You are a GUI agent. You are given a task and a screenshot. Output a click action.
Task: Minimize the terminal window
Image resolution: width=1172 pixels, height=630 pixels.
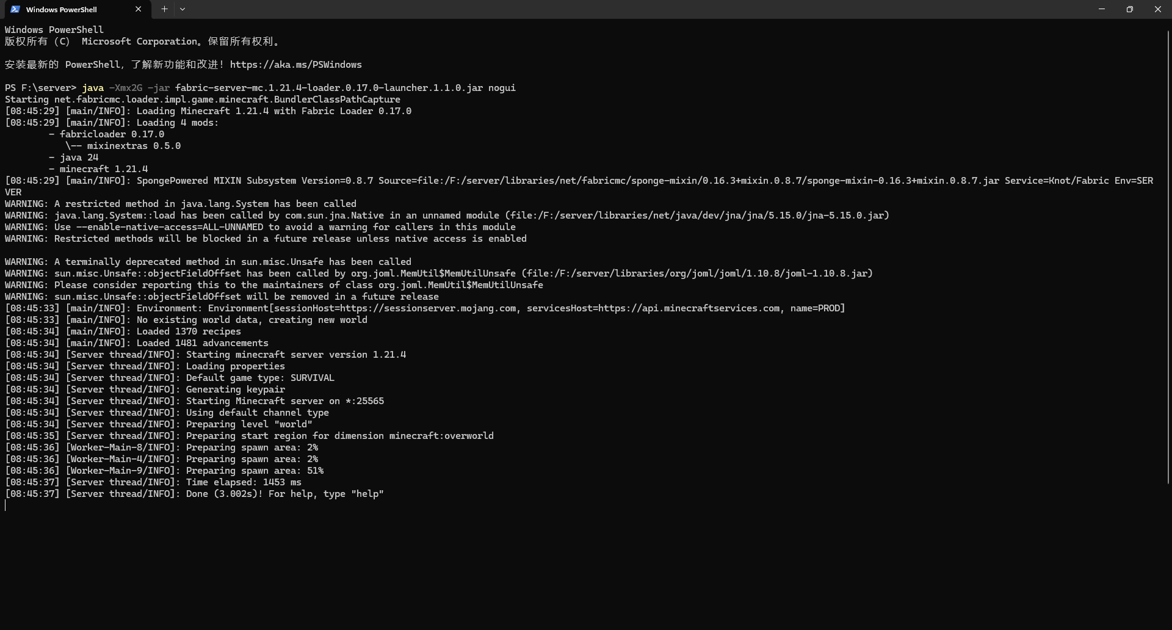pyautogui.click(x=1102, y=9)
